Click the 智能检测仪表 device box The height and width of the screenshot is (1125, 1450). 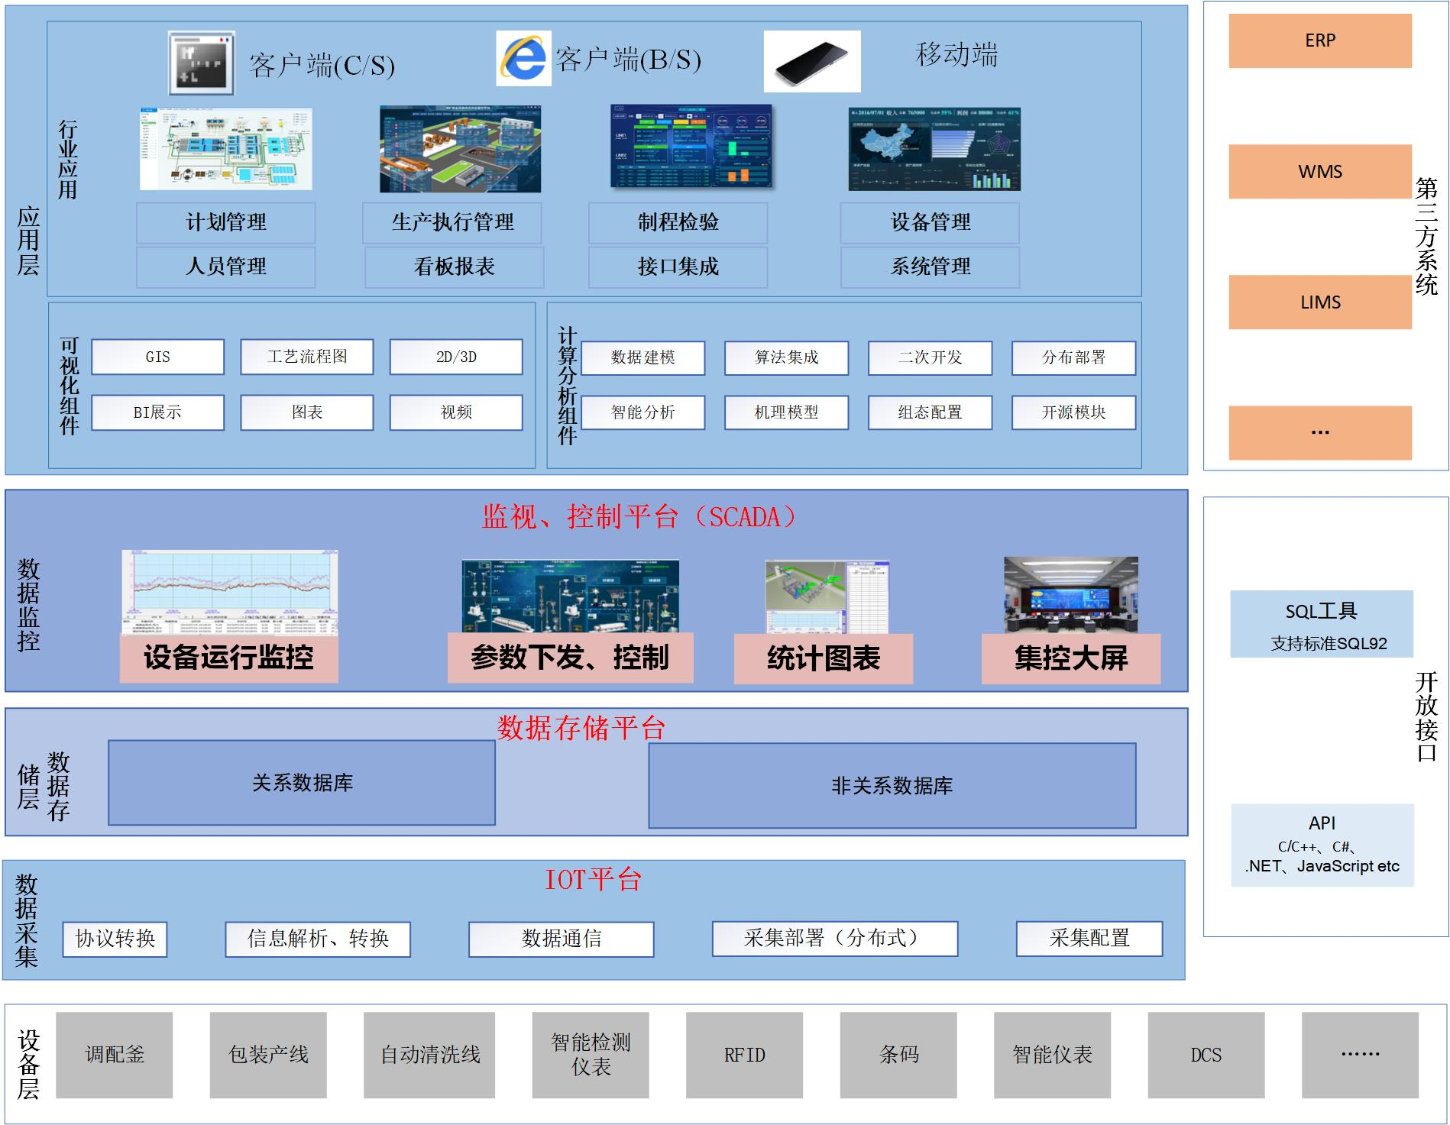pyautogui.click(x=591, y=1055)
